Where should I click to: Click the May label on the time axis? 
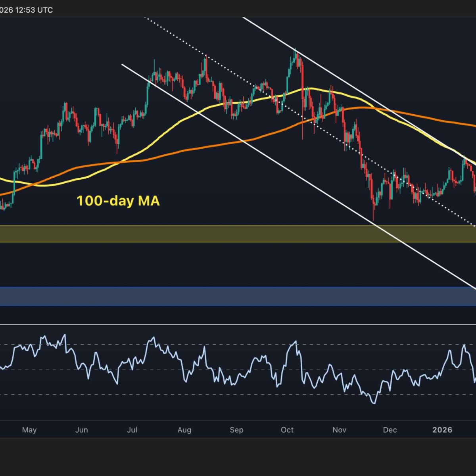pos(29,430)
